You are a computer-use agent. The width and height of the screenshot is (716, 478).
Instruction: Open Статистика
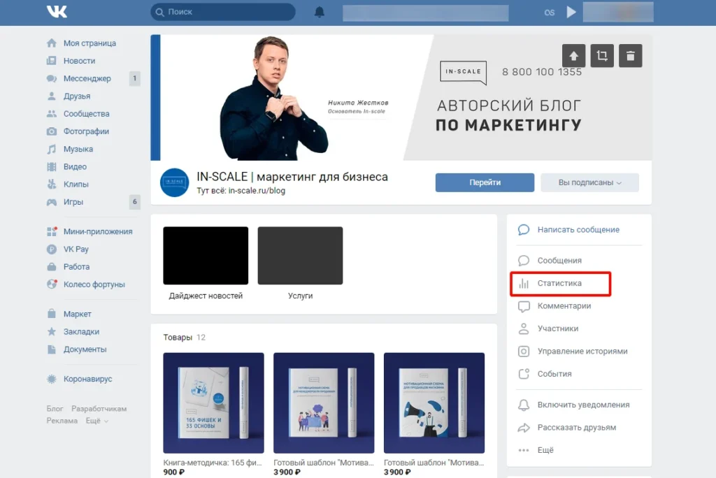(560, 284)
